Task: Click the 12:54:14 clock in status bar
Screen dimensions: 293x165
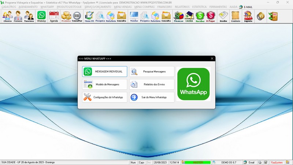Action: pos(174,162)
